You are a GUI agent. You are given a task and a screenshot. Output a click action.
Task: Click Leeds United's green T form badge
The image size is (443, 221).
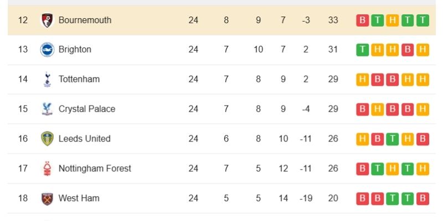pyautogui.click(x=393, y=139)
